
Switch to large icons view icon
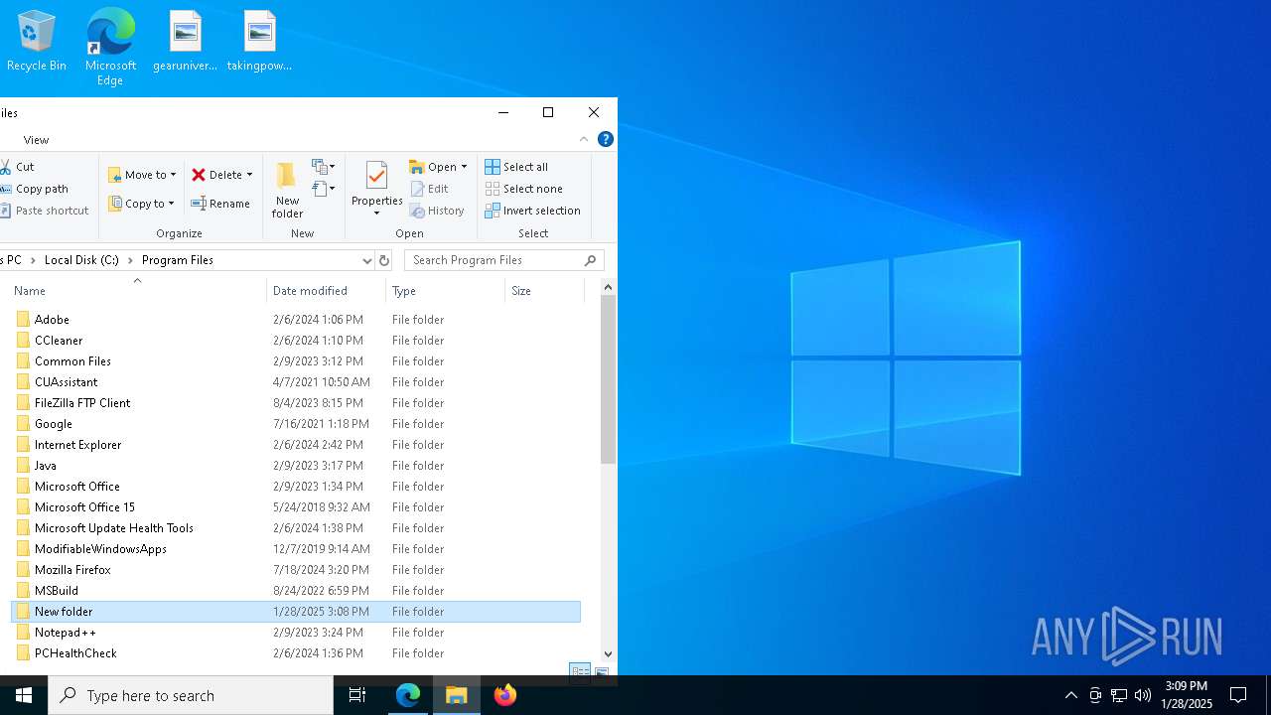(x=601, y=672)
